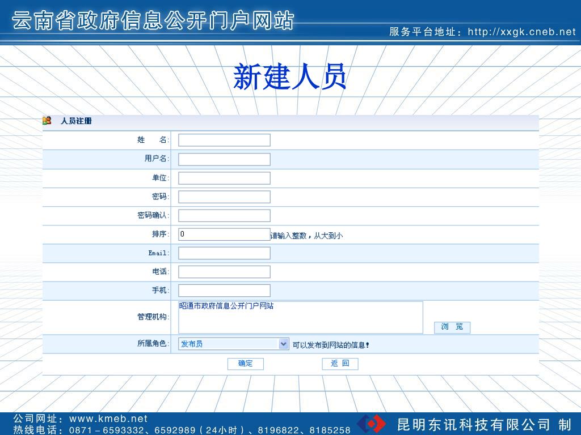Click the 昆明东讯科技 company logo icon
Viewport: 581px width, 435px height.
[x=371, y=424]
